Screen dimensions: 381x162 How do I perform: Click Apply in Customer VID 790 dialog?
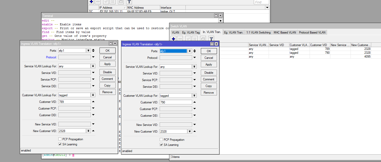click(x=209, y=64)
